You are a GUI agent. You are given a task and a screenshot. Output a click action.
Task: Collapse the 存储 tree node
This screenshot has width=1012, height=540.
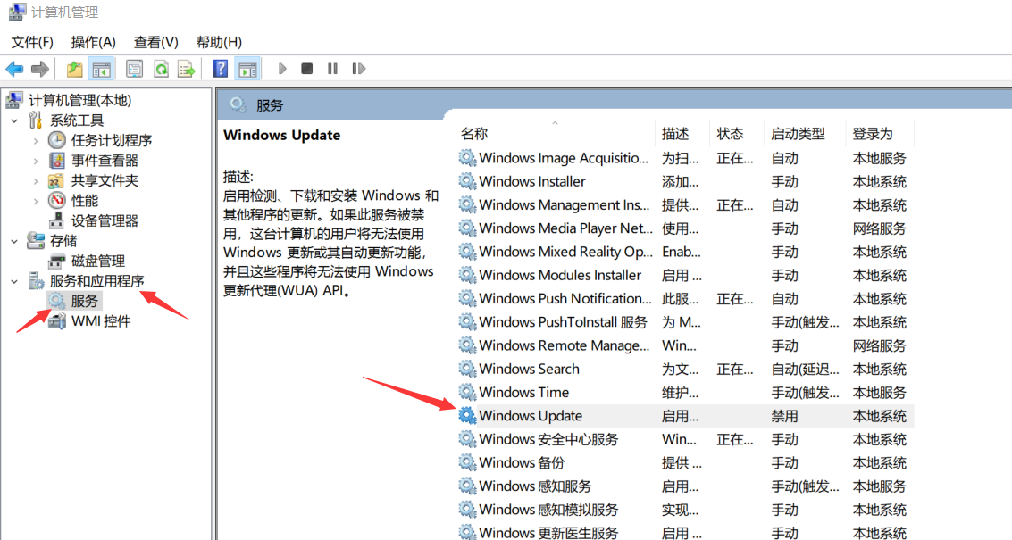[14, 241]
